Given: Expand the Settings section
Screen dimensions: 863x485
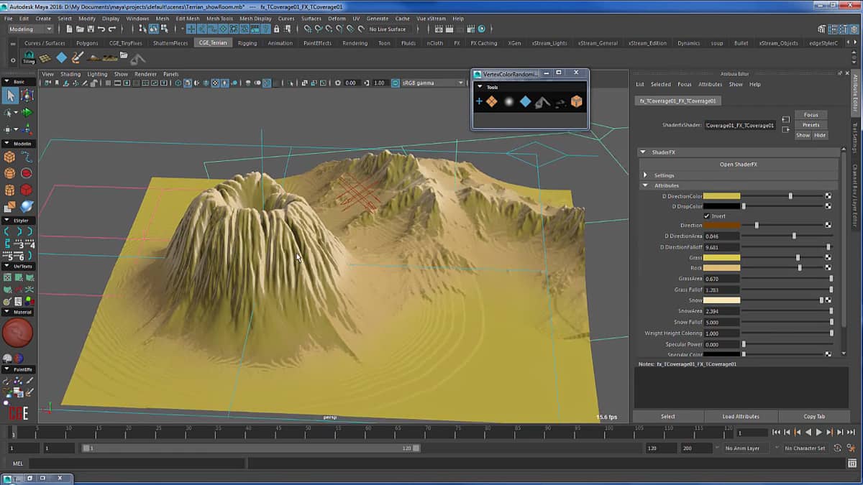Looking at the screenshot, I should 645,175.
